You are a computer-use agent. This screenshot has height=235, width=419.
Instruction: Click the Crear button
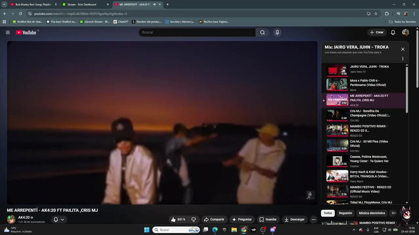click(x=376, y=32)
